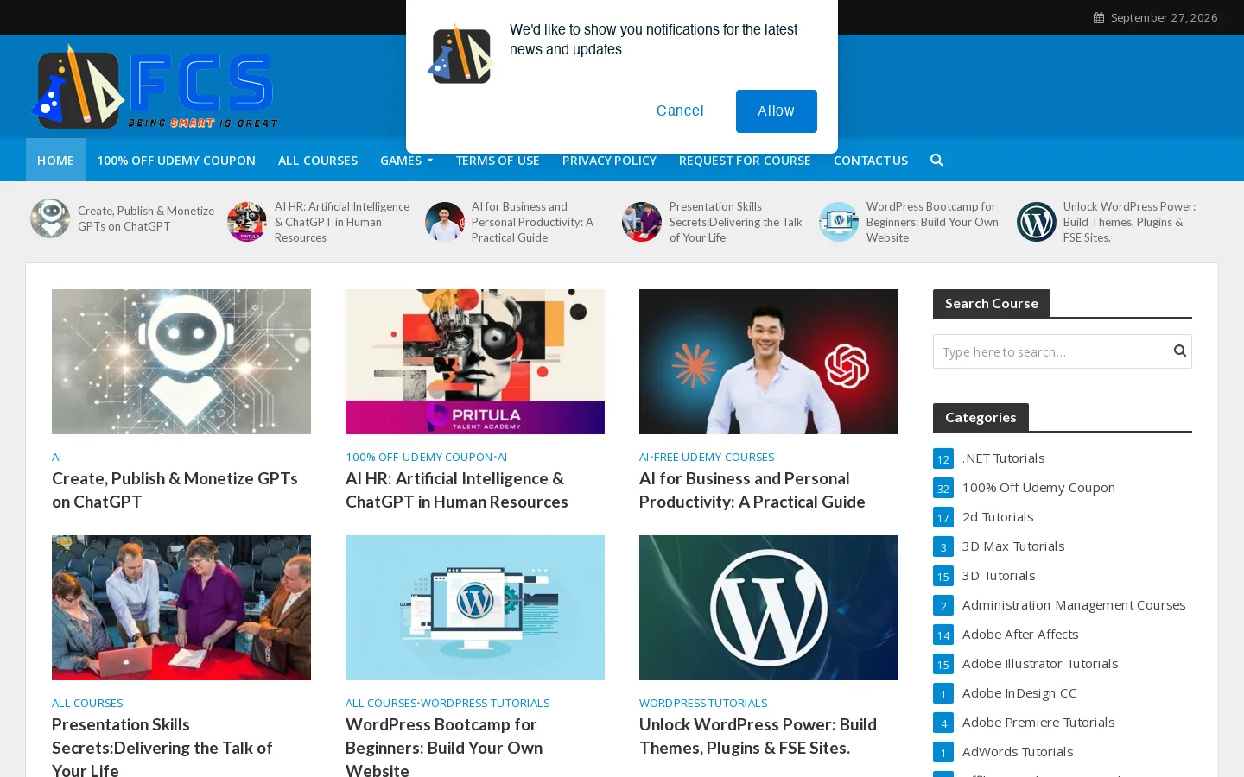Click the magnifier icon in Search Course box

(1179, 351)
